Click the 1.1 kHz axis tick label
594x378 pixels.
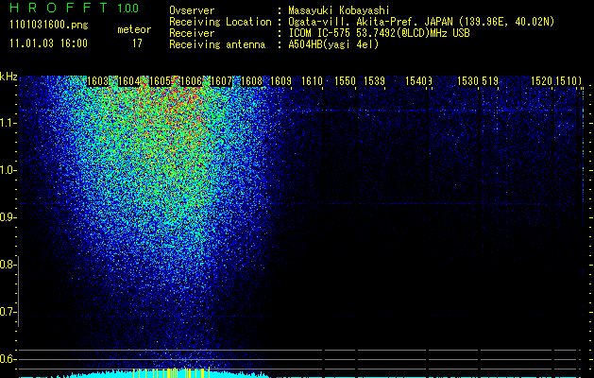(7, 123)
